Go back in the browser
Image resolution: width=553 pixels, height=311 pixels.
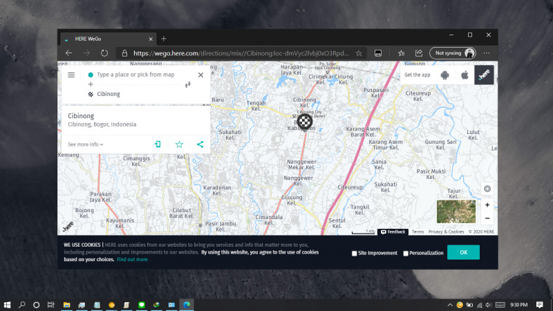pos(68,53)
